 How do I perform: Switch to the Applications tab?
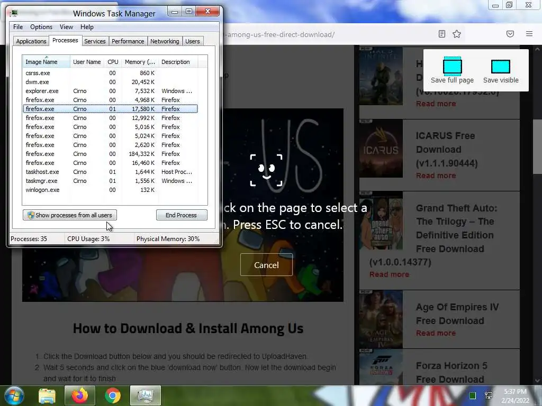coord(31,41)
